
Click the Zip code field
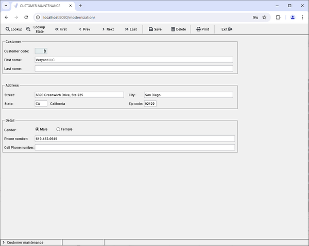150,103
